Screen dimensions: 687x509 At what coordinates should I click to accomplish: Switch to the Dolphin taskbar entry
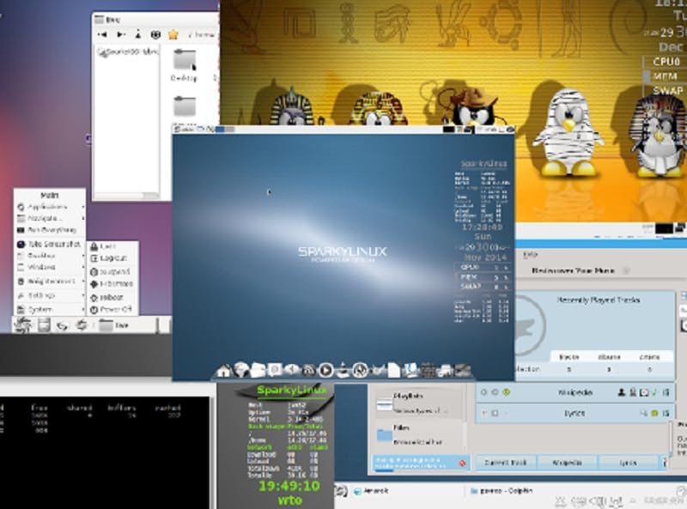pos(502,491)
